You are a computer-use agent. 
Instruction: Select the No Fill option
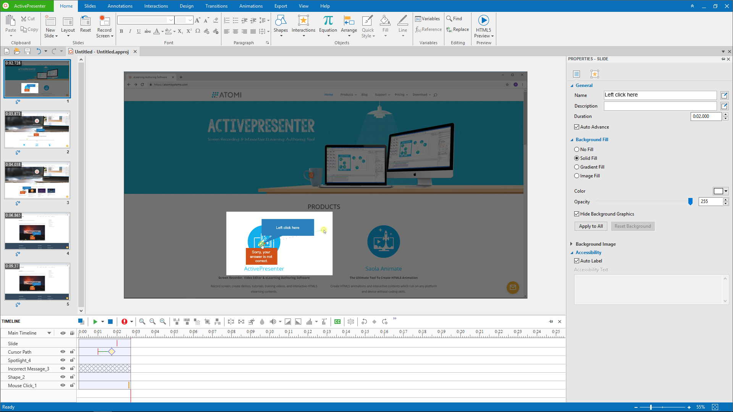tap(577, 150)
